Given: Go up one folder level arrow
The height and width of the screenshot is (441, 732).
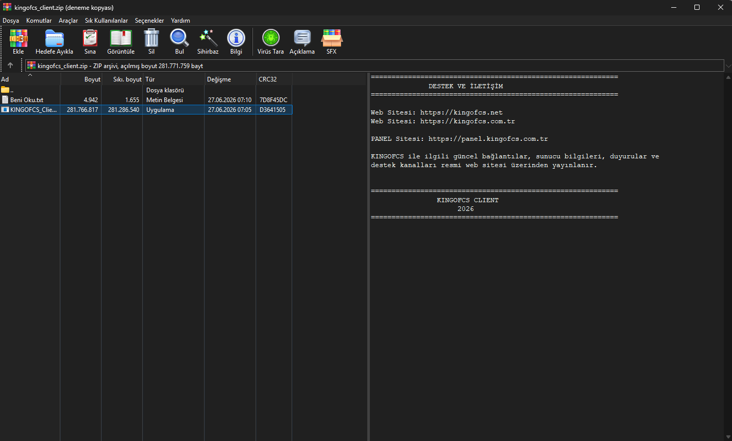Looking at the screenshot, I should pos(10,66).
